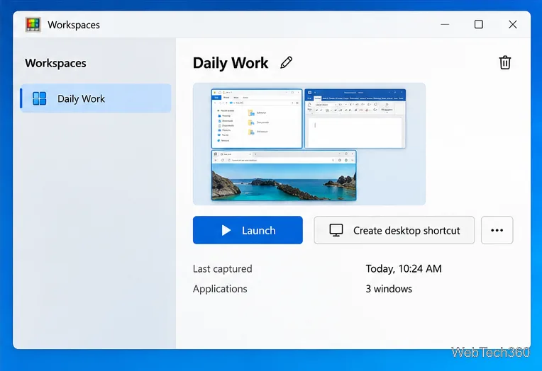Minimize the Workspaces window

(445, 25)
